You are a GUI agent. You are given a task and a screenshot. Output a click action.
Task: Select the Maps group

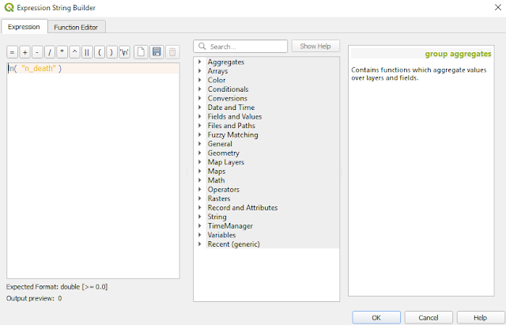click(217, 171)
